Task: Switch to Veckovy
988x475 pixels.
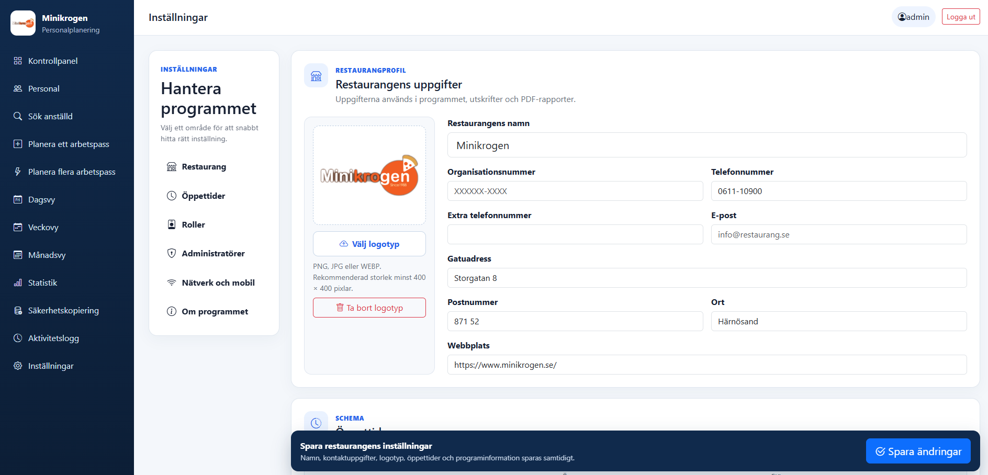Action: pos(67,227)
